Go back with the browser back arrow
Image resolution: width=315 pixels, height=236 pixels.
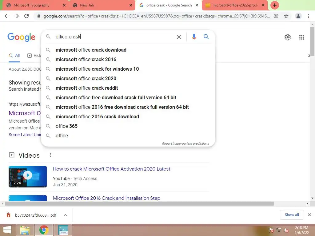[7, 16]
